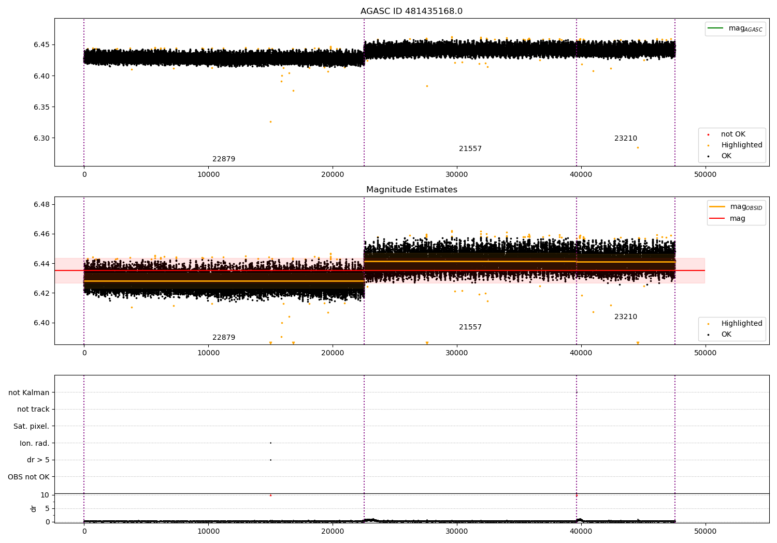Click the 6.30 y-axis tick in top plot
The image size is (777, 543).
tap(41, 138)
